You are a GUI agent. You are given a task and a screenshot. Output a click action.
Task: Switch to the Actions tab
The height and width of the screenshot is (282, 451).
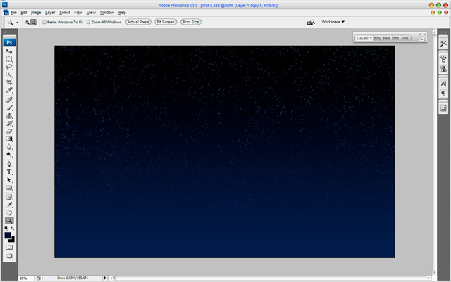point(405,38)
